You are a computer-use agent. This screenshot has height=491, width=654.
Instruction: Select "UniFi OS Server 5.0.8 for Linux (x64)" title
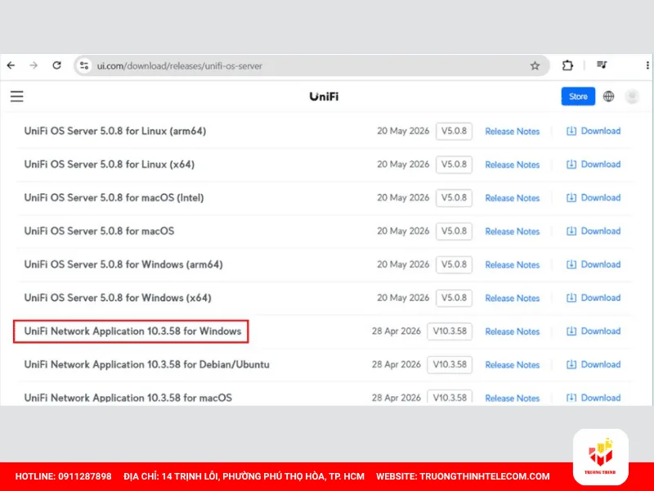(110, 164)
